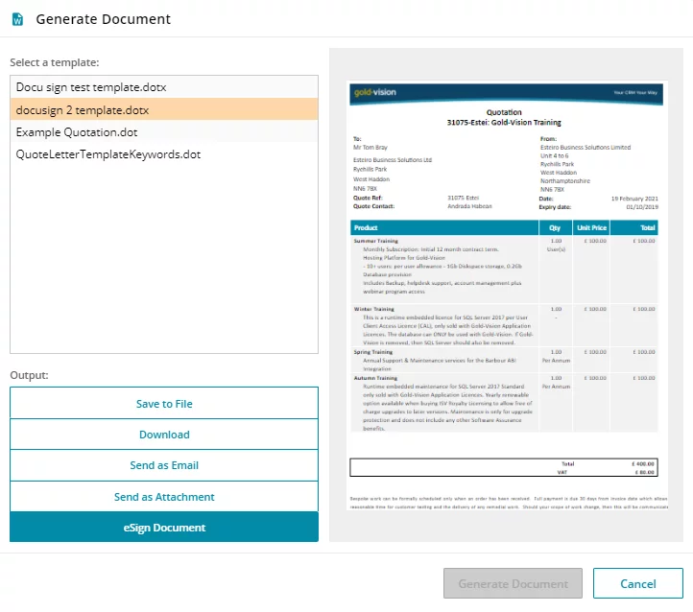
Task: Click the Summer Training row in preview
Action: (504, 269)
